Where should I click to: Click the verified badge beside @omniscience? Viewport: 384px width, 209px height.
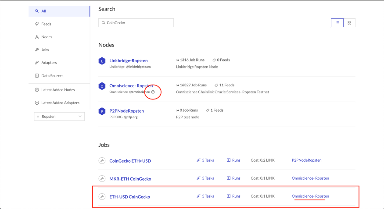pos(153,92)
